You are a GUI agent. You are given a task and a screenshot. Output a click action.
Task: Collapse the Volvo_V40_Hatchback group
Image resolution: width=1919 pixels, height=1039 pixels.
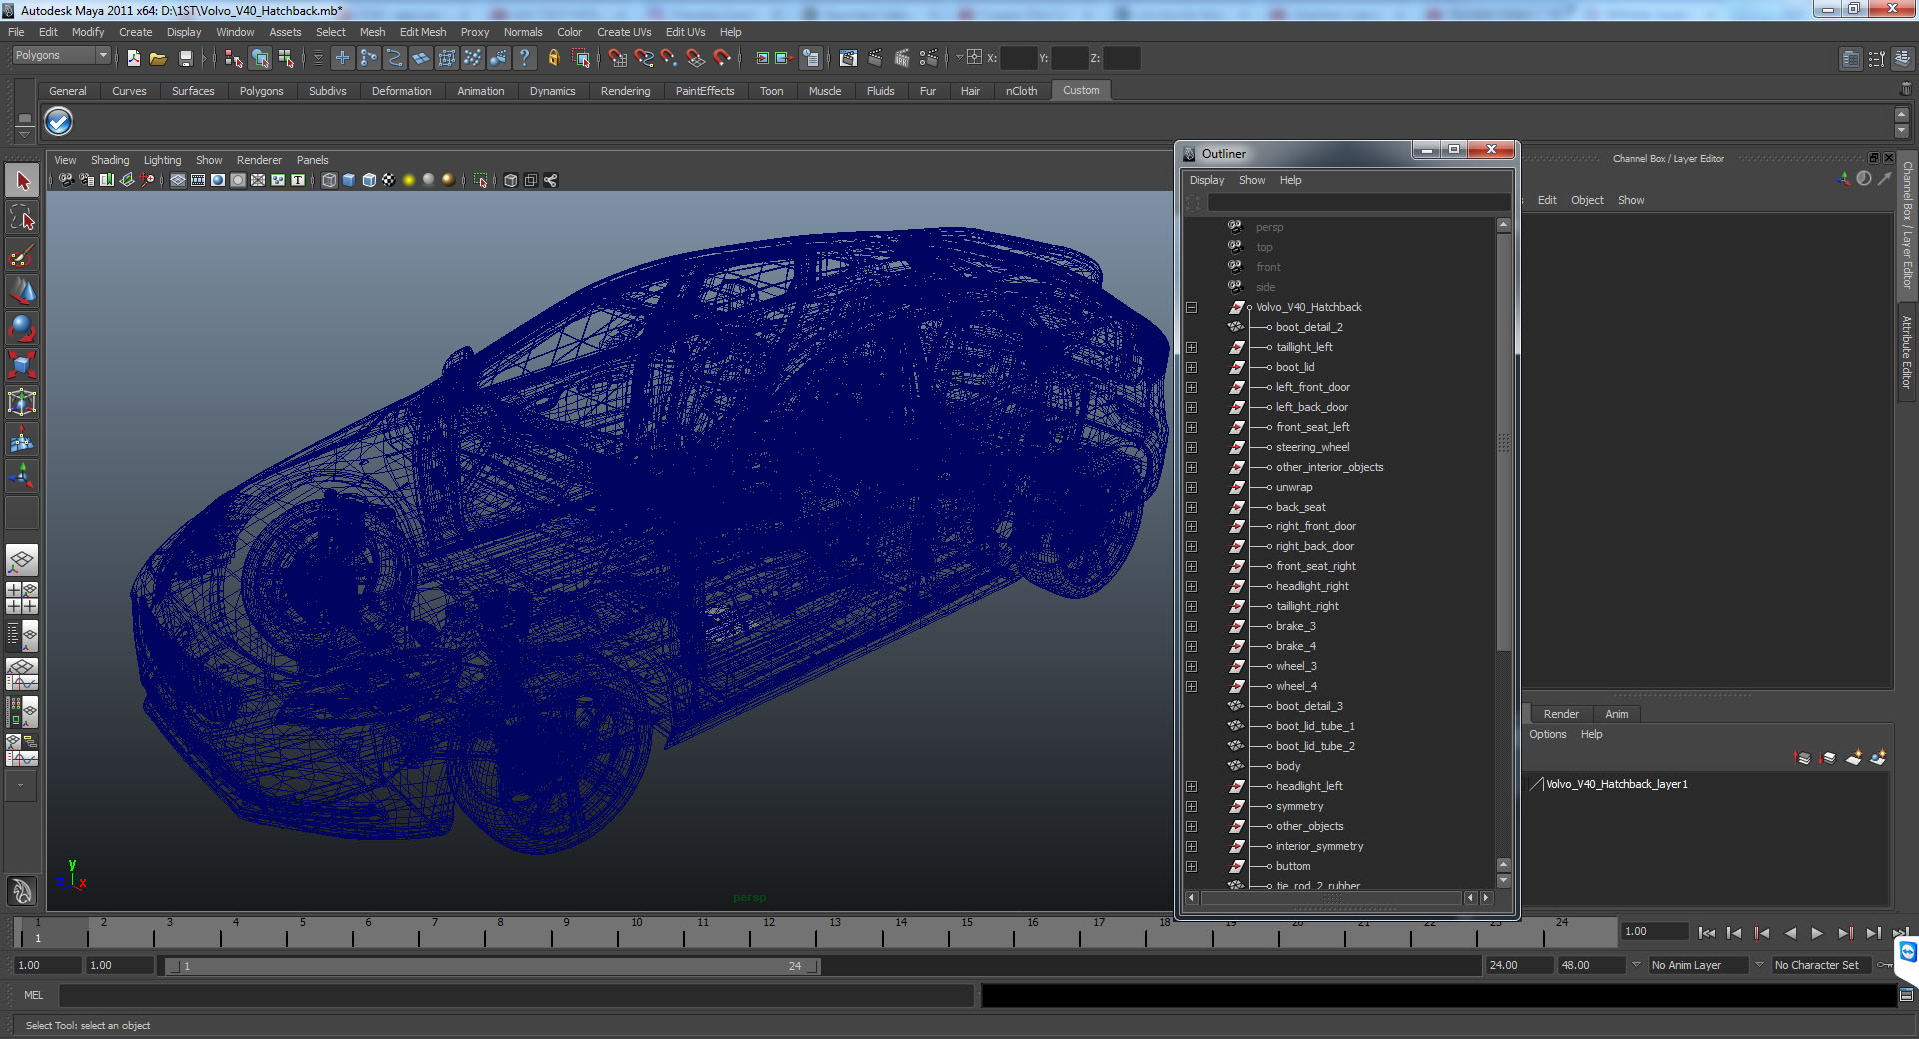click(1191, 307)
